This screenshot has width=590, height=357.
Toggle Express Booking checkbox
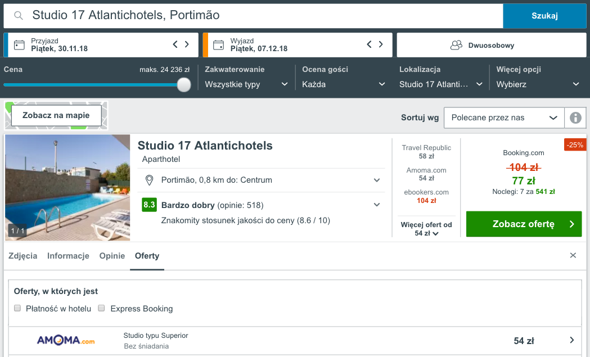point(102,308)
